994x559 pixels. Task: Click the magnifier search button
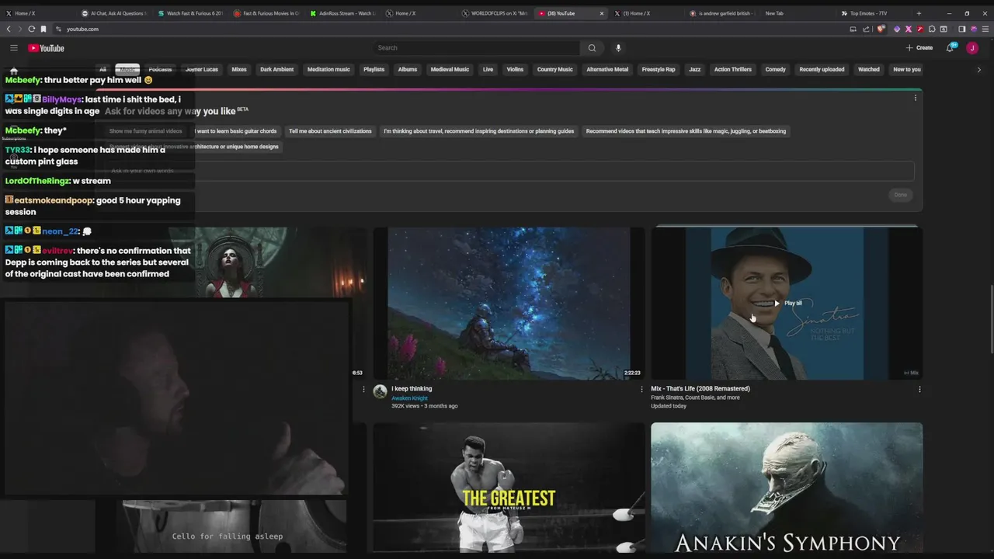point(592,48)
